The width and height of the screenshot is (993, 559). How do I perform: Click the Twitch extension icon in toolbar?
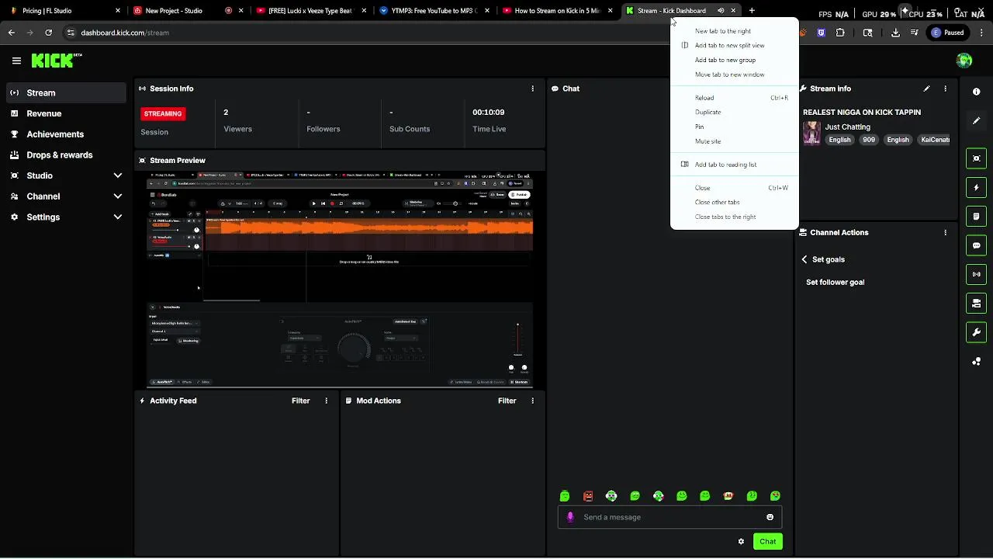coord(821,33)
